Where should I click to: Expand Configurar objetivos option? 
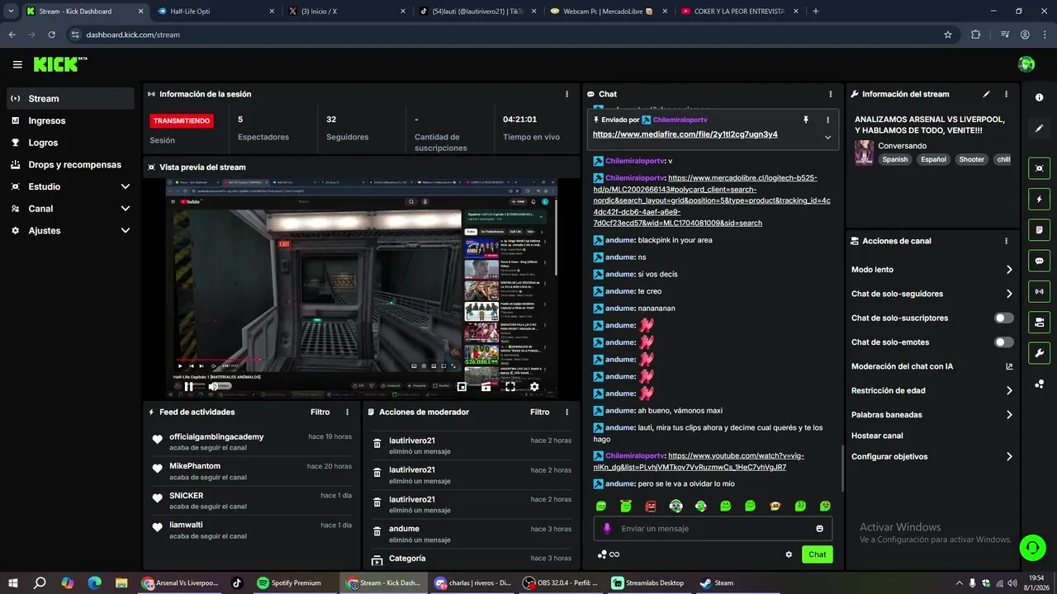coord(1009,456)
